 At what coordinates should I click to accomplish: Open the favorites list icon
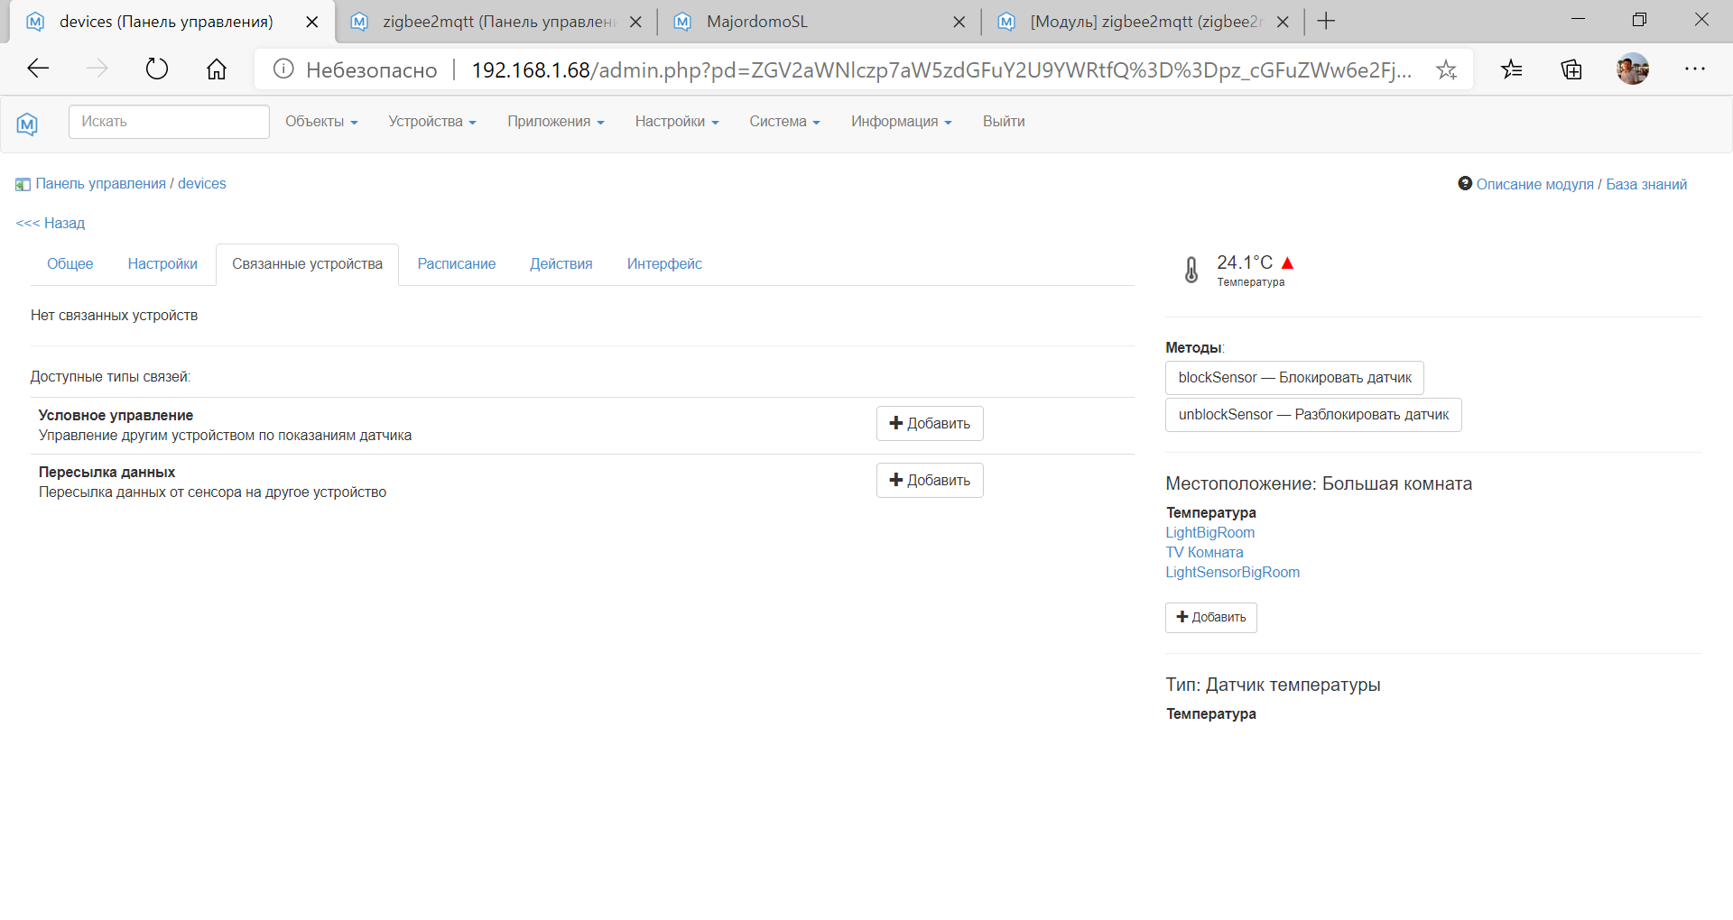(x=1512, y=69)
